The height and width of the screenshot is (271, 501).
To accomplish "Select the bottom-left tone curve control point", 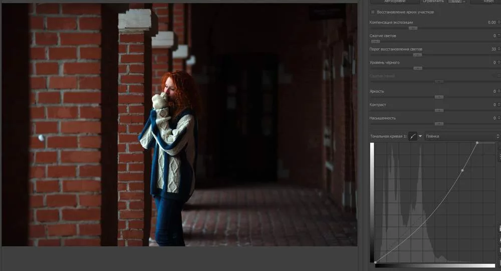I will [375, 261].
